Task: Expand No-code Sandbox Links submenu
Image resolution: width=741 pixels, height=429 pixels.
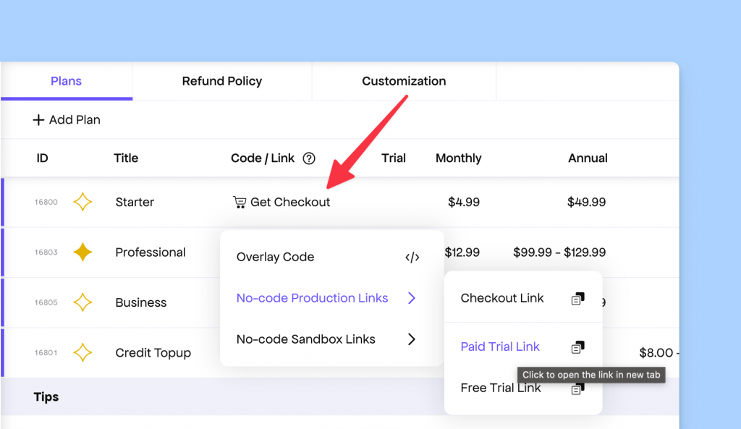Action: pyautogui.click(x=305, y=339)
